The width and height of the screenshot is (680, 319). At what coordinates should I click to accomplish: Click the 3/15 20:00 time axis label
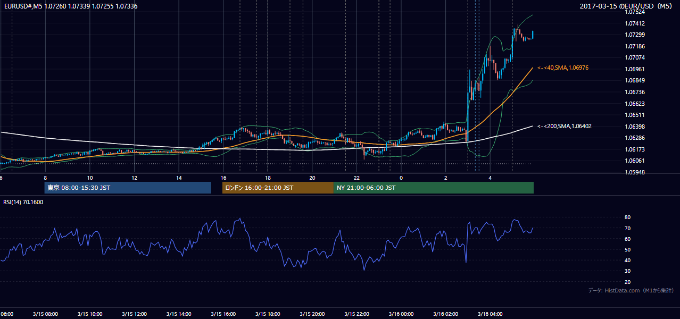tap(312, 314)
